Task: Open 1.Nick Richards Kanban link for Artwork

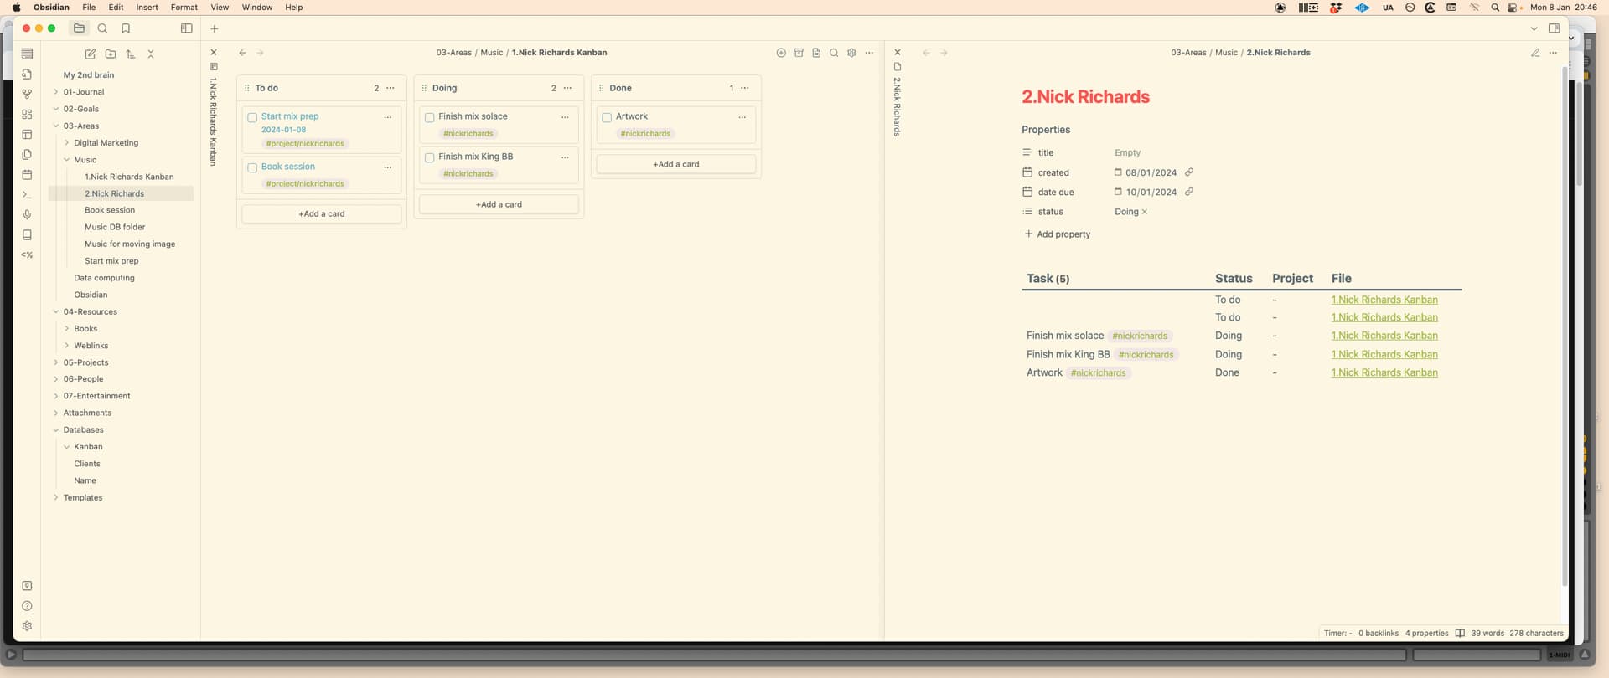Action: tap(1384, 372)
